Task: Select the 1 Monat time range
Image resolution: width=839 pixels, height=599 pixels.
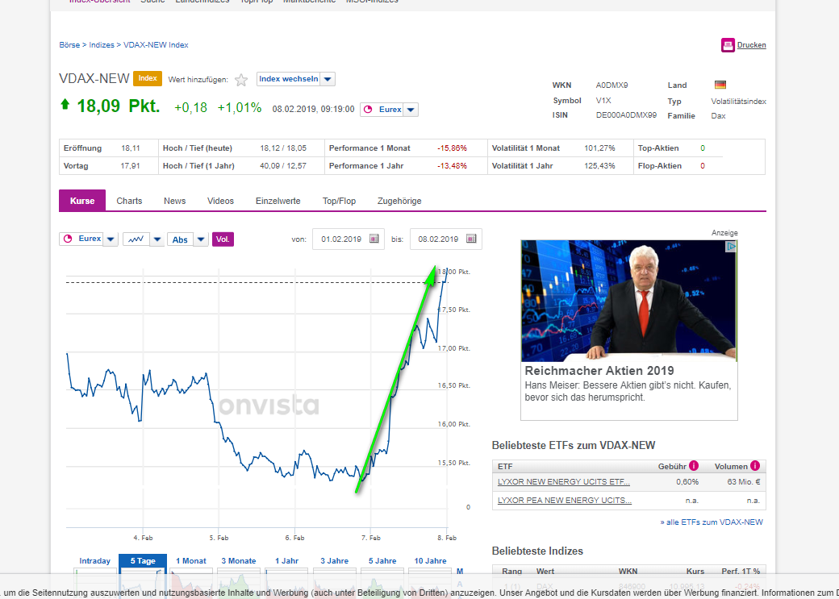Action: pos(191,561)
